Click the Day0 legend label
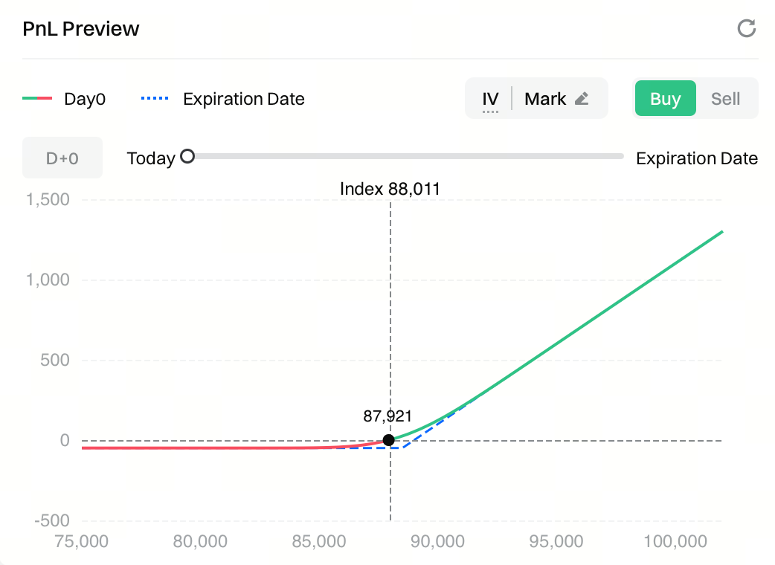The height and width of the screenshot is (565, 775). point(85,99)
